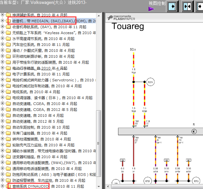The width and height of the screenshot is (203, 189).
Task: Expand 通用移动电话适配装置 (9W4),(9W7) node
Action: [x=2, y=162]
